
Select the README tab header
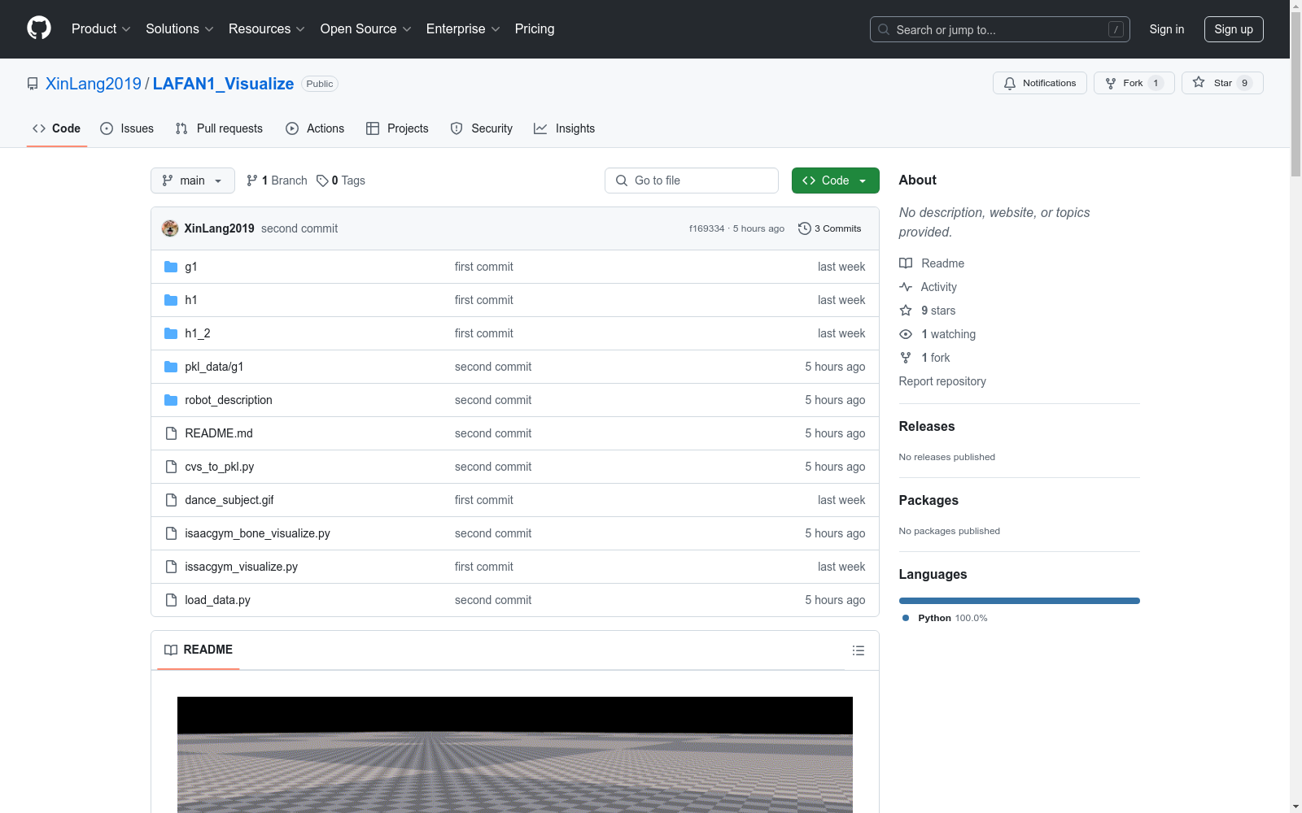click(199, 650)
